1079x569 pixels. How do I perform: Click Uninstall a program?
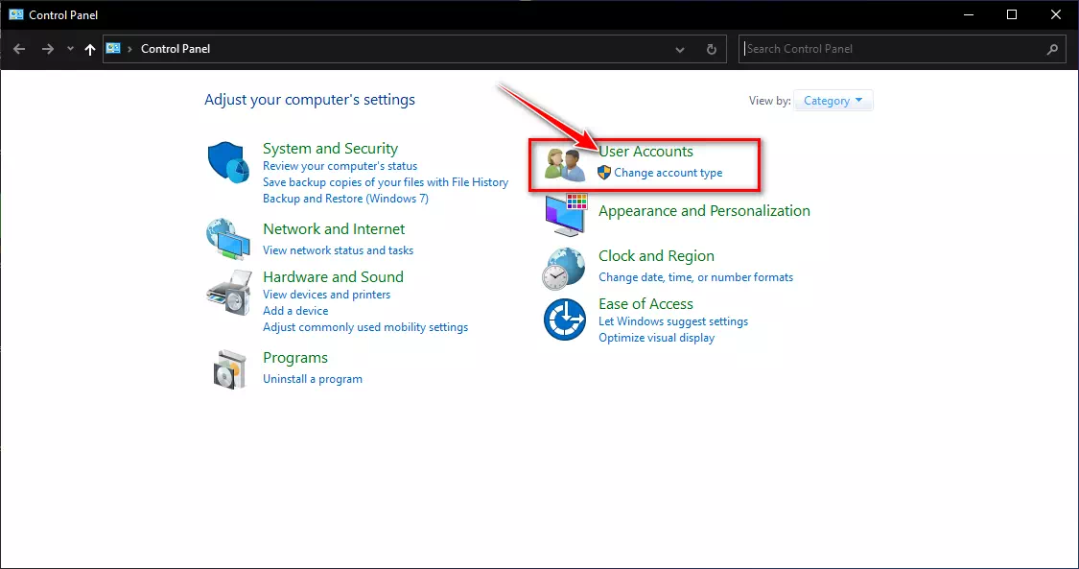tap(313, 379)
